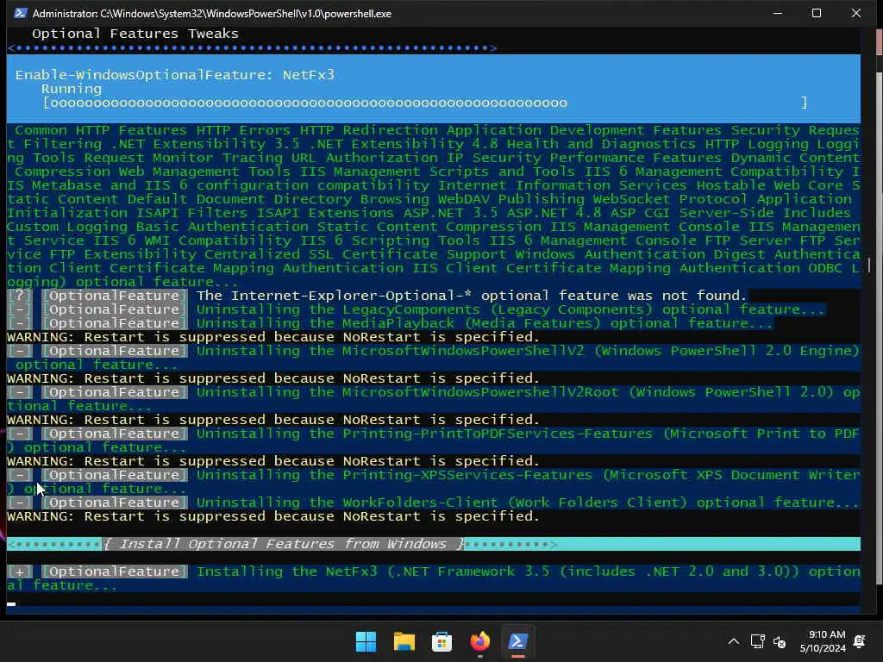Click the PowerShell icon in the title bar
The image size is (883, 662).
[21, 13]
